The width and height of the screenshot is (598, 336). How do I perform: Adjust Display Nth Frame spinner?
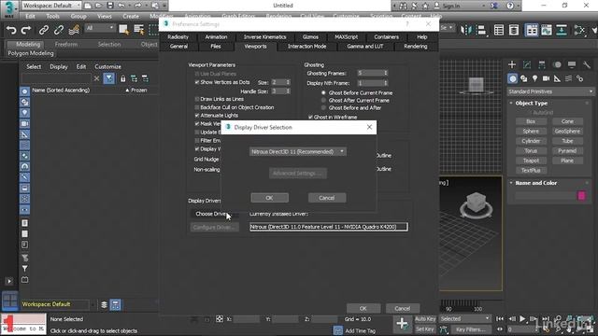click(386, 83)
